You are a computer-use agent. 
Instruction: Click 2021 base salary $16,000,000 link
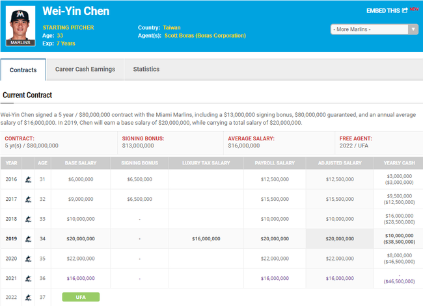click(81, 278)
